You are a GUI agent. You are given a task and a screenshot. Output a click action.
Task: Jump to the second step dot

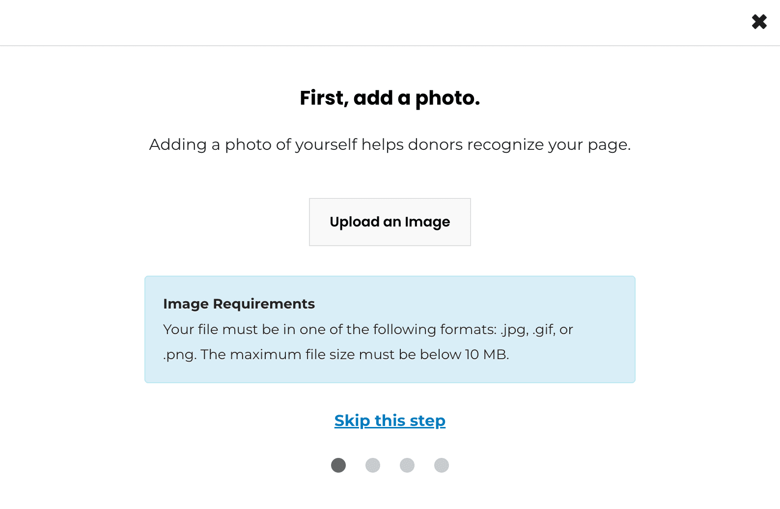pos(373,465)
